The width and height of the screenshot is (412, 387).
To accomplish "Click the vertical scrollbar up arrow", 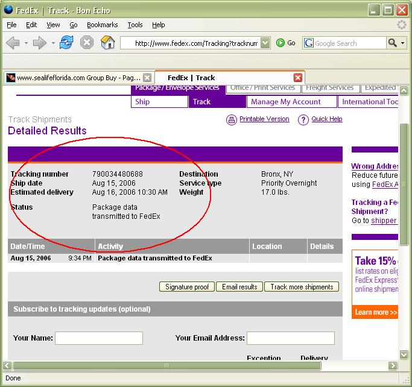I will tap(404, 90).
